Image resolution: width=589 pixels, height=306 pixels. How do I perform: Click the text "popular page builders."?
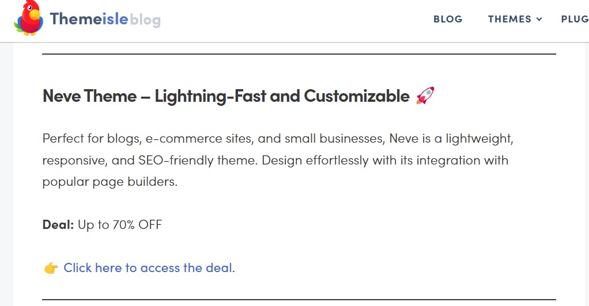point(110,182)
